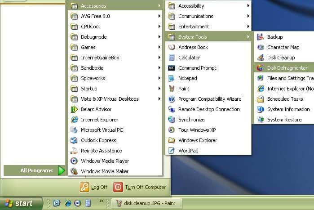Click the Windows Media Player icon
The width and height of the screenshot is (314, 210).
[74, 161]
